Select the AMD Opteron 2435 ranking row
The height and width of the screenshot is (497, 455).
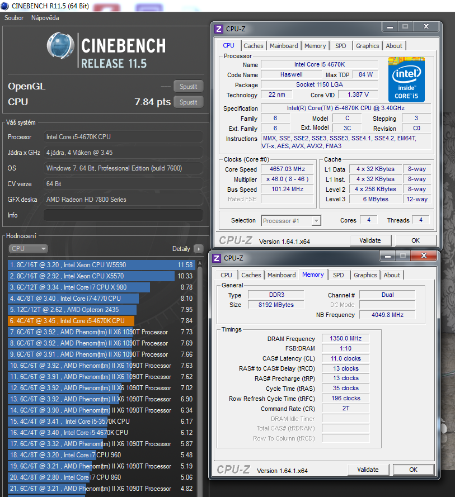click(x=101, y=310)
